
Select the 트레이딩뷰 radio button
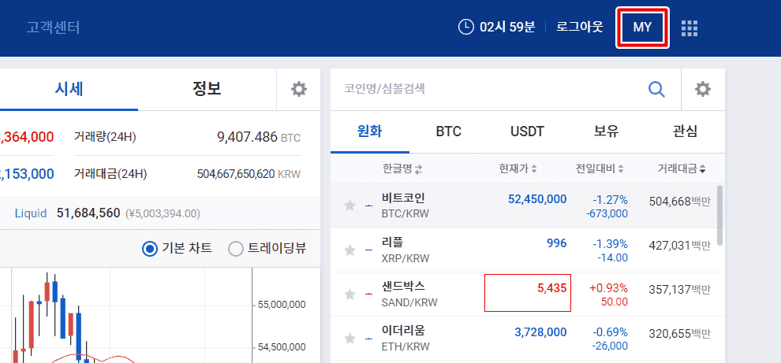coord(235,249)
